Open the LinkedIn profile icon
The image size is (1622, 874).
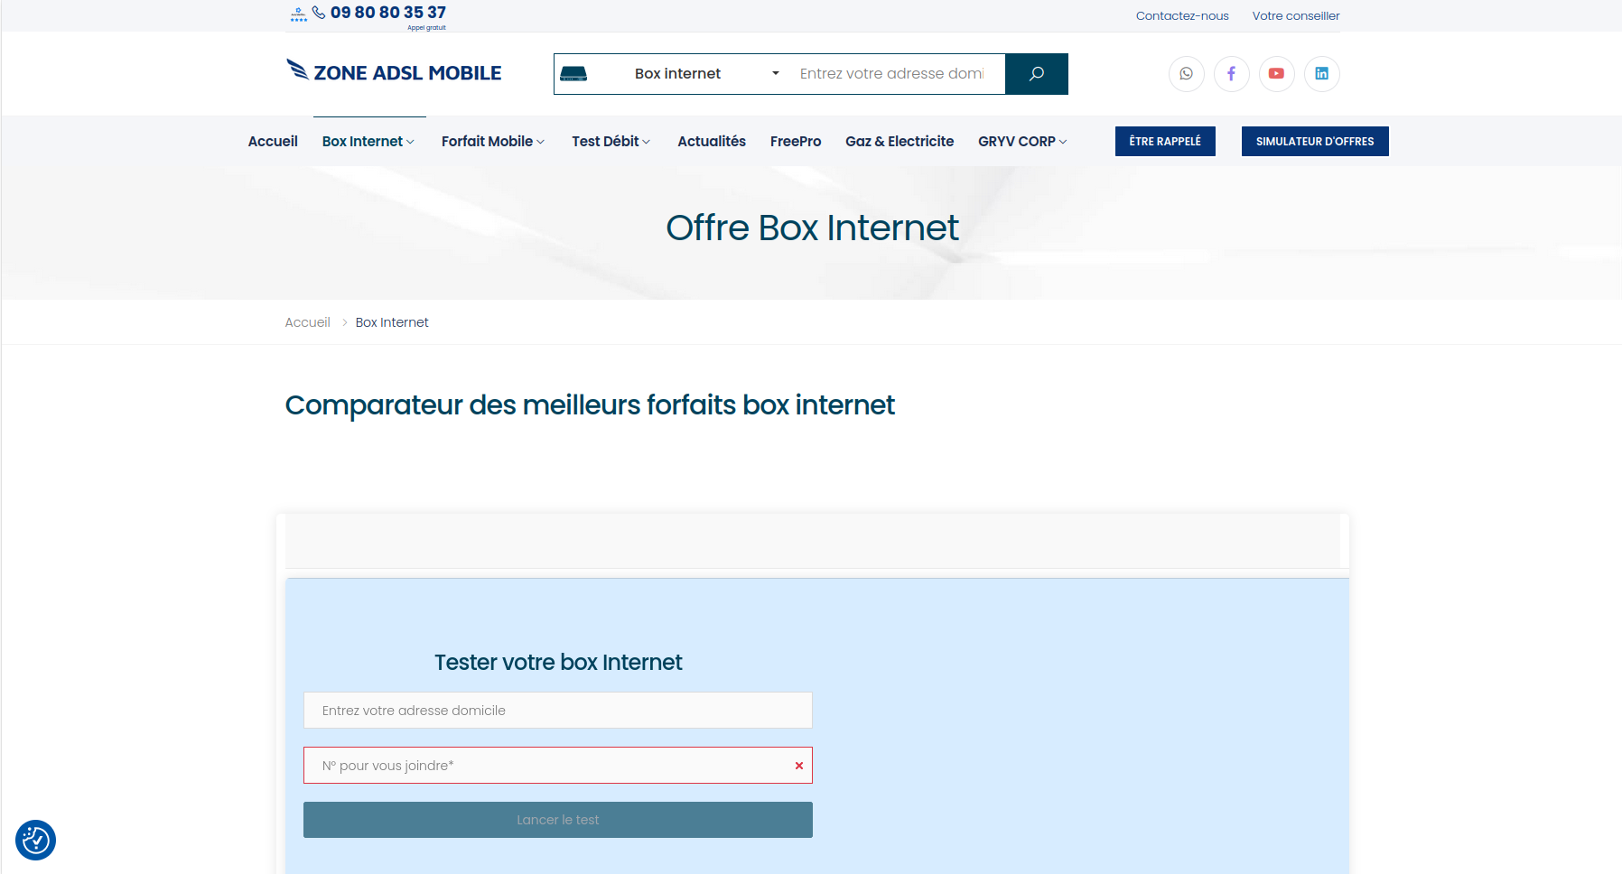(x=1321, y=74)
